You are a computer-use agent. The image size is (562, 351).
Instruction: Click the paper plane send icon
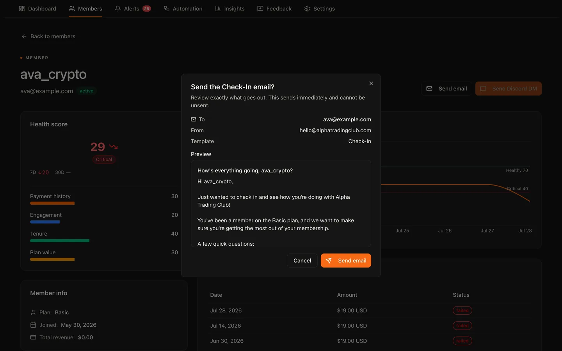click(x=329, y=261)
